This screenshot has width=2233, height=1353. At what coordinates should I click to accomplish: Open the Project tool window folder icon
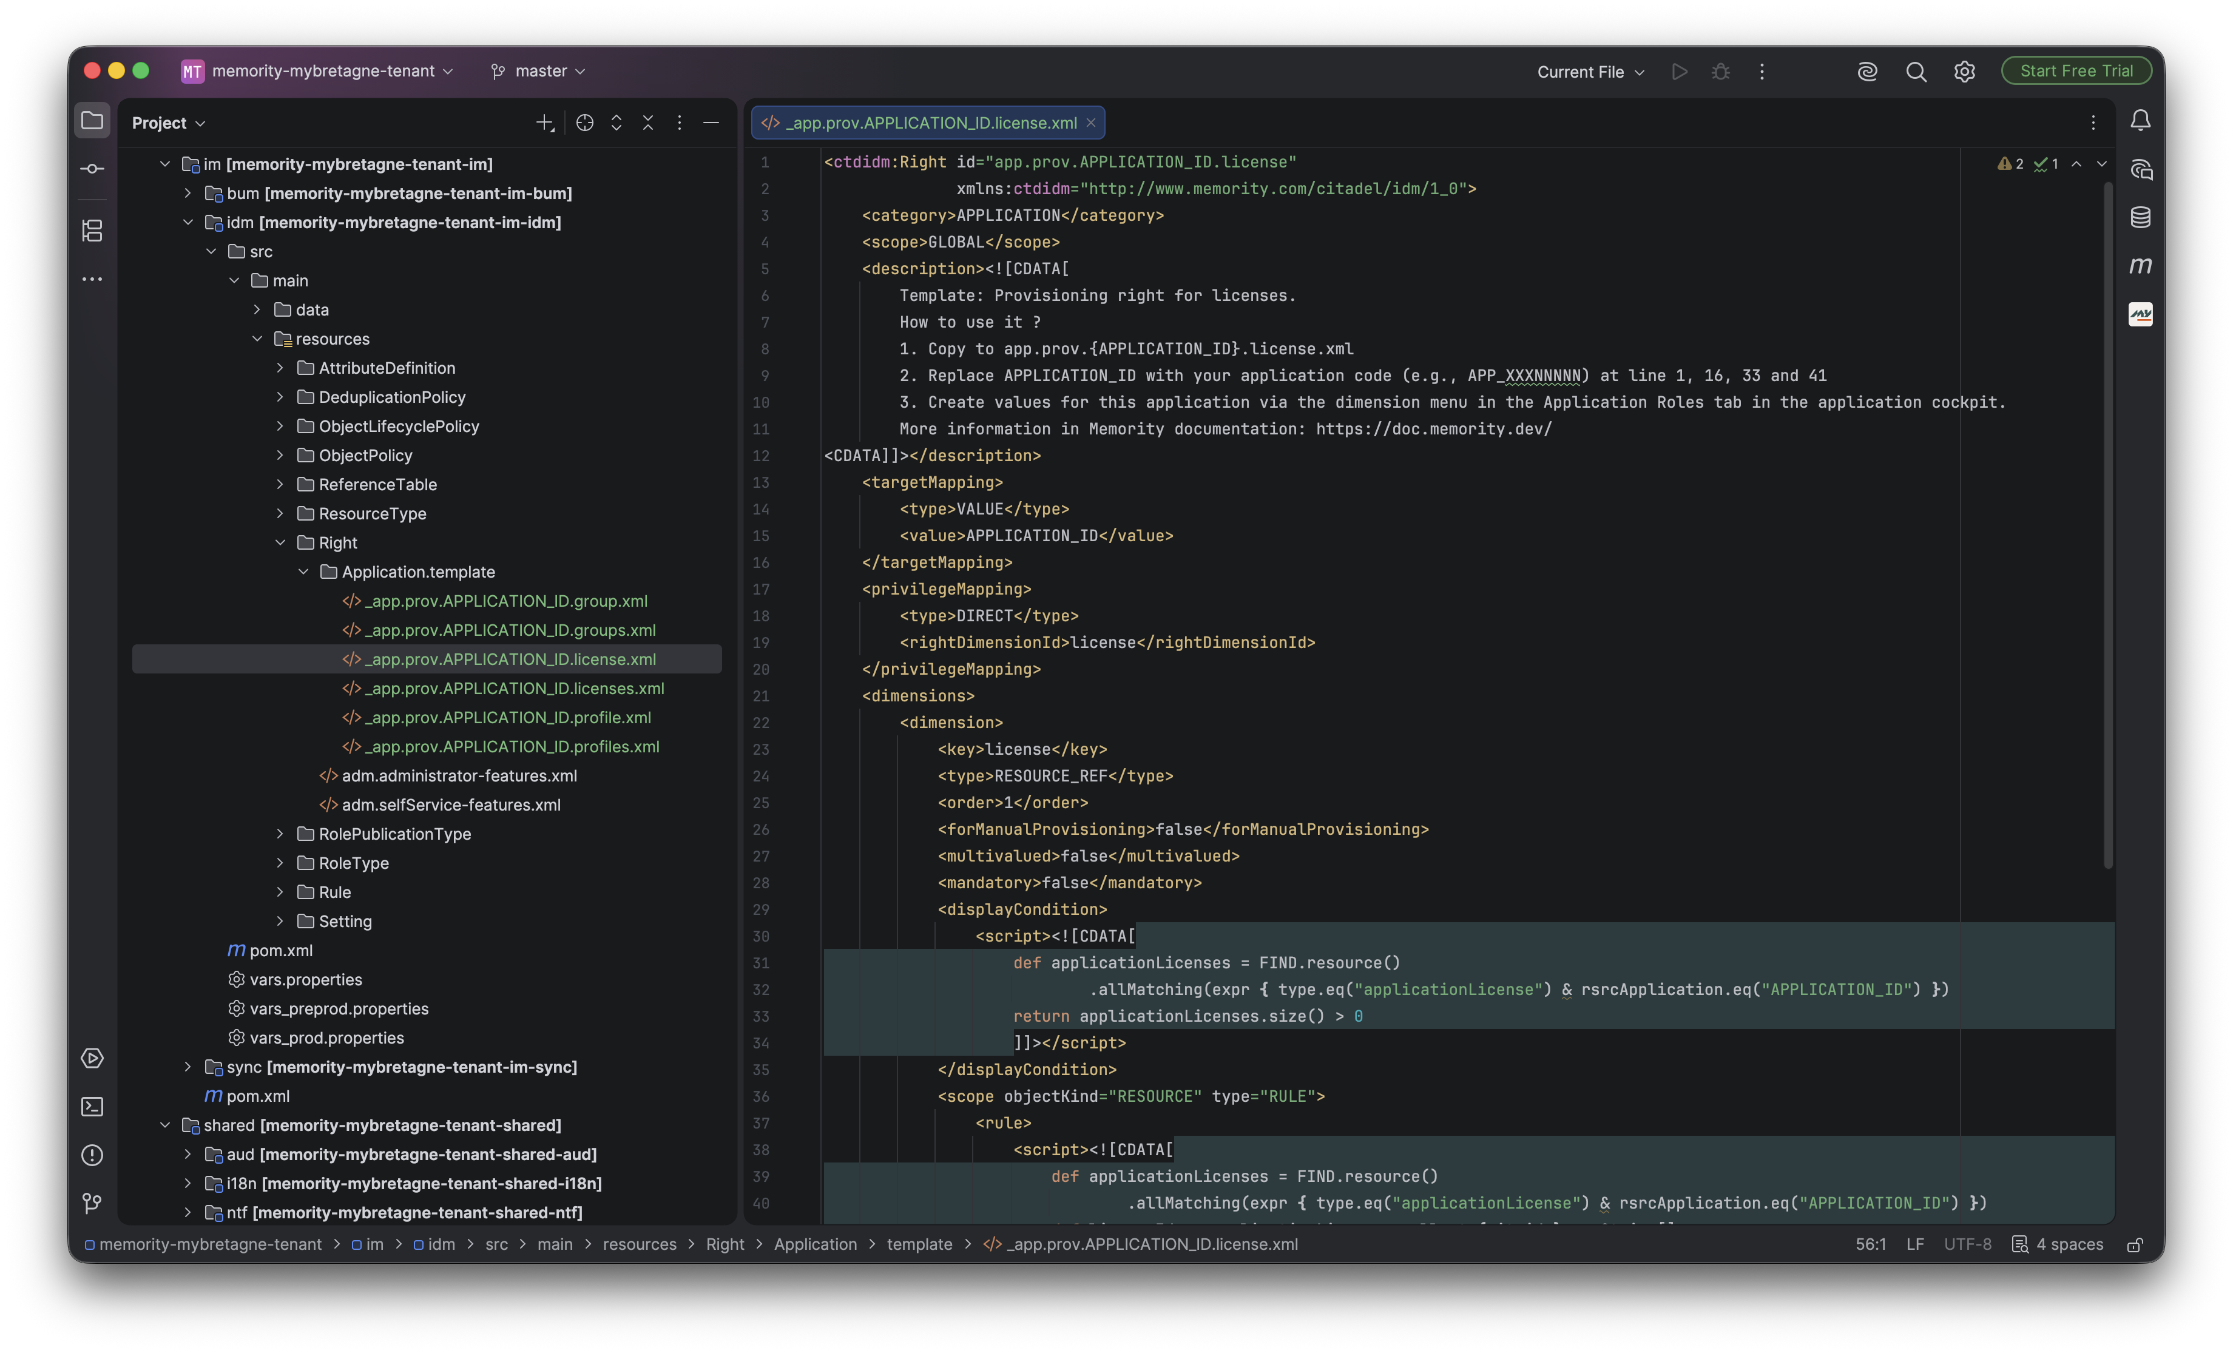92,121
